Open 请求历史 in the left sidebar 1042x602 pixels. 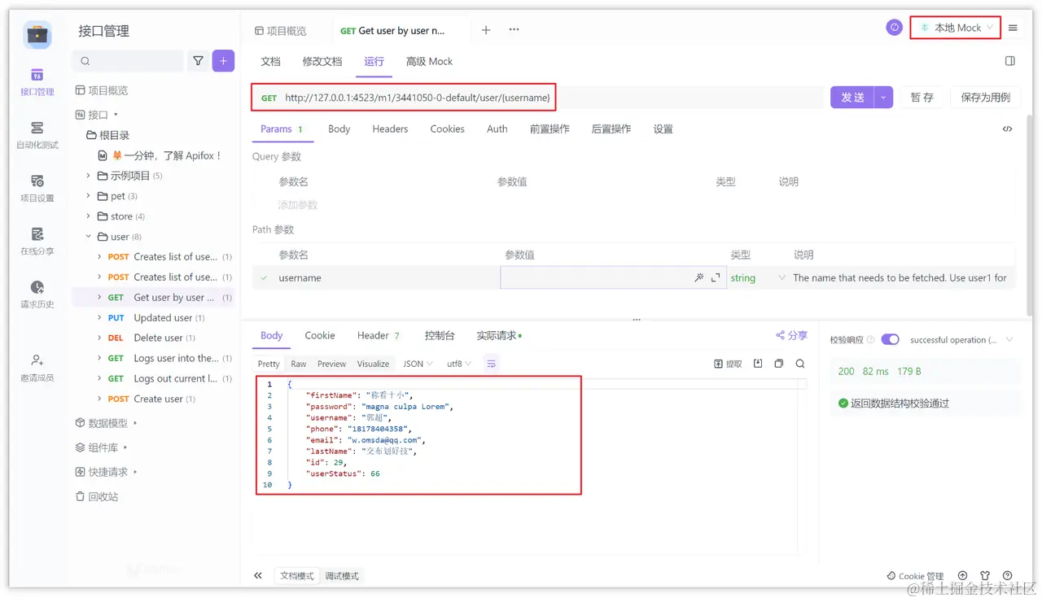click(37, 294)
